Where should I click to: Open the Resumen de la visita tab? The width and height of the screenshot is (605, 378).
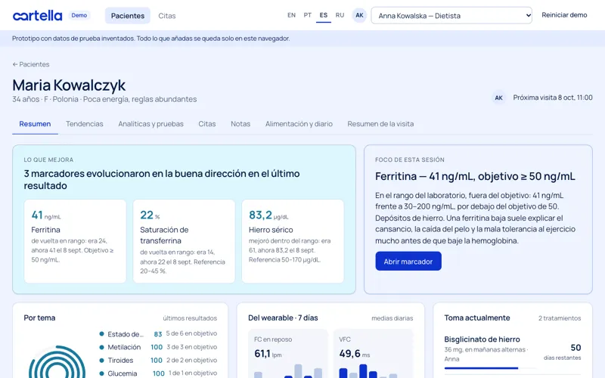click(380, 124)
